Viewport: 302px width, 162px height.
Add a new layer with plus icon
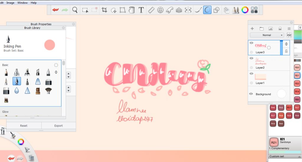(x=252, y=29)
